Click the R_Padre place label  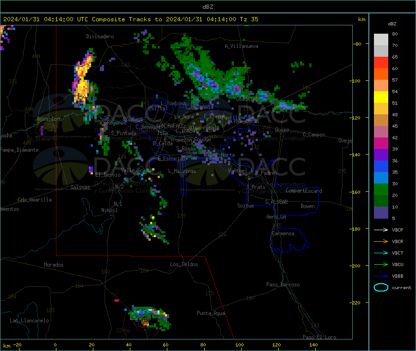[x=265, y=173]
